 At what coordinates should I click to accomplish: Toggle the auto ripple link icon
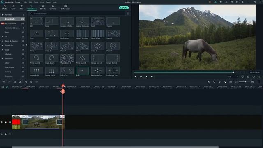click(7, 87)
